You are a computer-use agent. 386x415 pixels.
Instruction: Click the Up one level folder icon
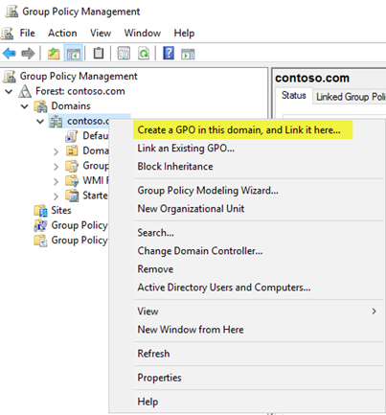[54, 54]
